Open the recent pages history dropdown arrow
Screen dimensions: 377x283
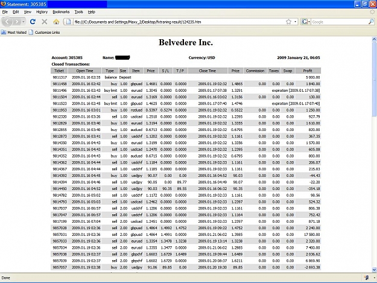[x=24, y=22]
